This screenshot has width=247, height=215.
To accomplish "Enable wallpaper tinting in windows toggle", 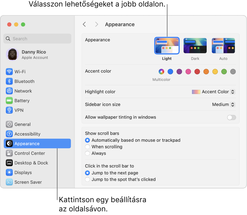I will (231, 117).
